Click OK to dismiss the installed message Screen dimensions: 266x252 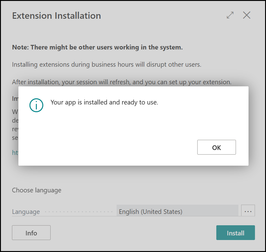(216, 148)
